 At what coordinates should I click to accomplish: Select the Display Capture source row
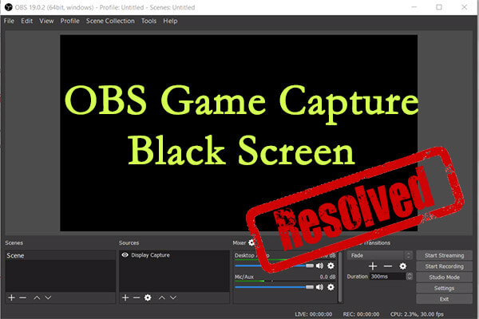(x=174, y=255)
